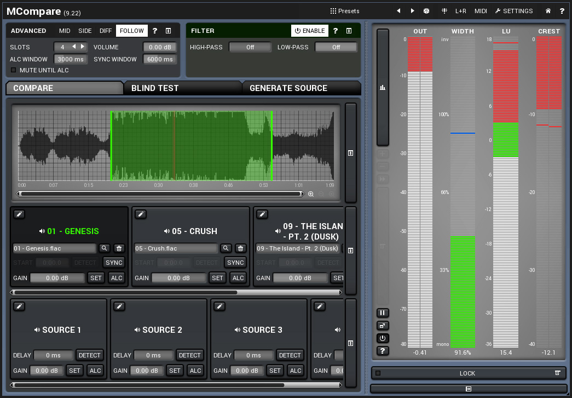Toggle the Filter Enable button
Viewport: 572px width, 398px height.
click(310, 31)
